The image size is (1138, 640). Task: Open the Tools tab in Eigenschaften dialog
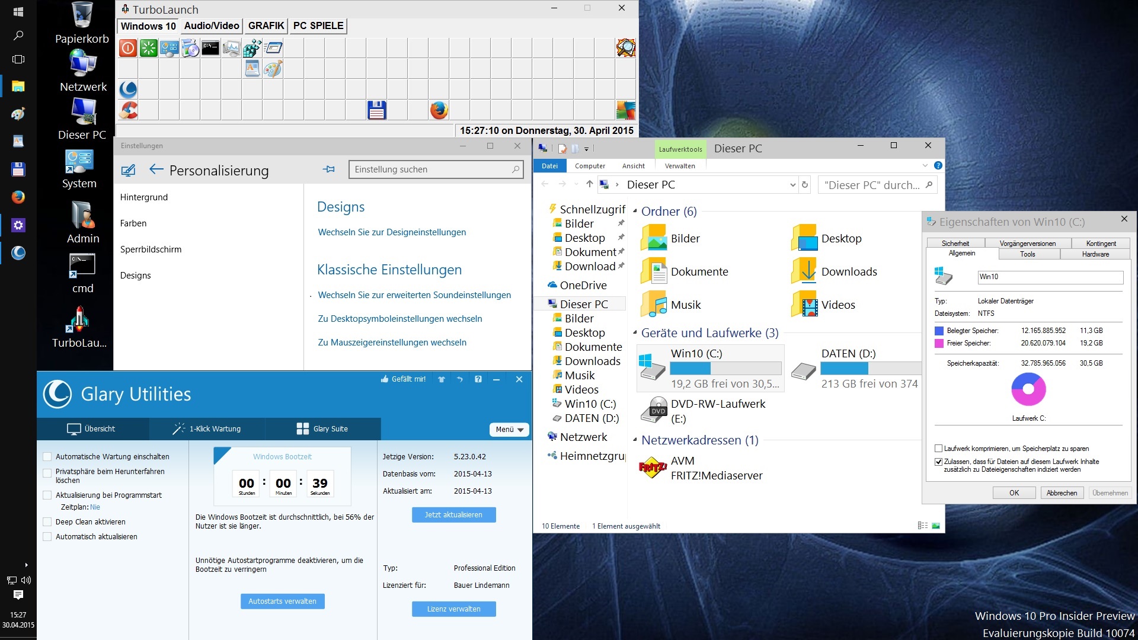pos(1028,254)
